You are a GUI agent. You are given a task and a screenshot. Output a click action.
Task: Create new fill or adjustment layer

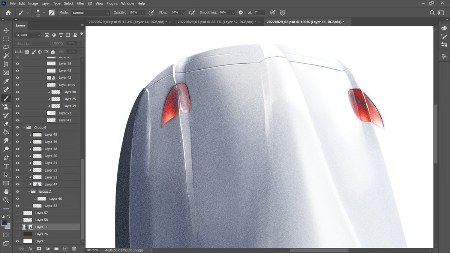(48, 249)
